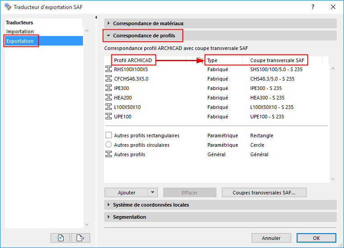
Task: Click the Autres profils circulaires circle icon
Action: (108, 145)
